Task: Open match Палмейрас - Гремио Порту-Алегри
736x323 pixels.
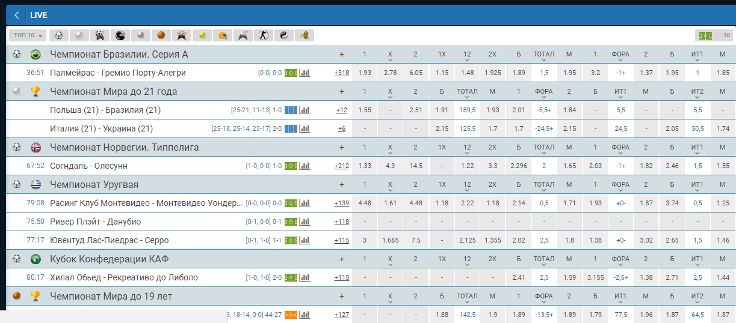Action: tap(118, 73)
